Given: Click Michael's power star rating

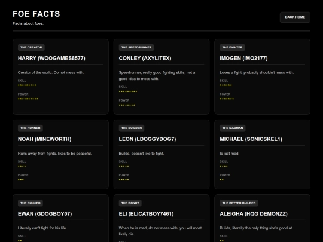Looking at the screenshot, I should 222,180.
